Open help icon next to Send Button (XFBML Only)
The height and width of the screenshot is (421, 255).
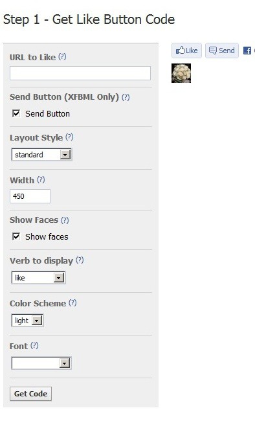coord(126,97)
